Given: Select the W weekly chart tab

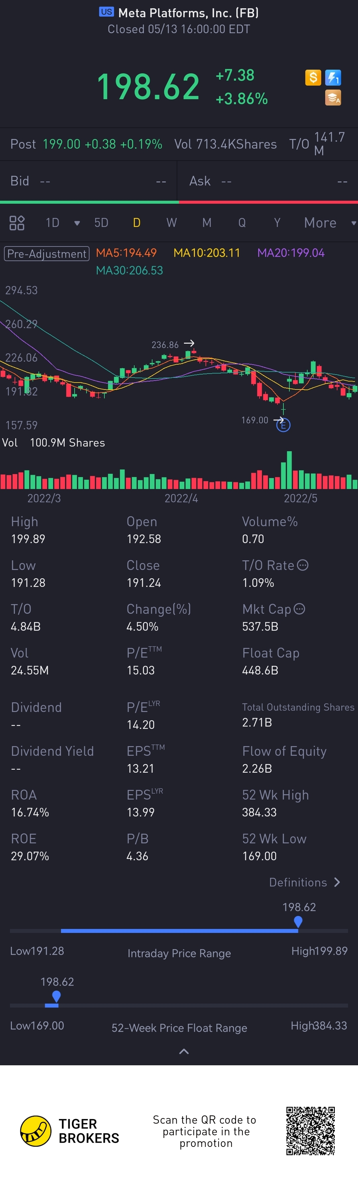Looking at the screenshot, I should [x=171, y=223].
